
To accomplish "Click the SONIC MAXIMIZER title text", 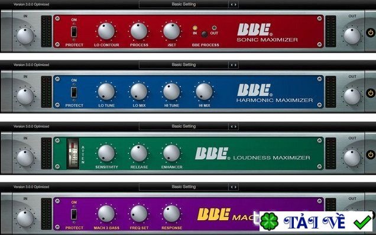I will click(267, 40).
